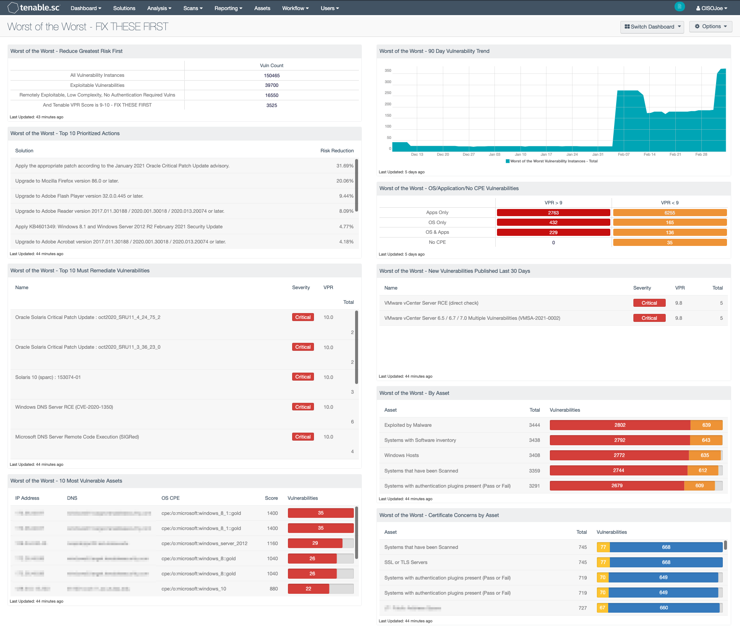Expand the Workflow menu
This screenshot has height=632, width=740.
(x=295, y=8)
